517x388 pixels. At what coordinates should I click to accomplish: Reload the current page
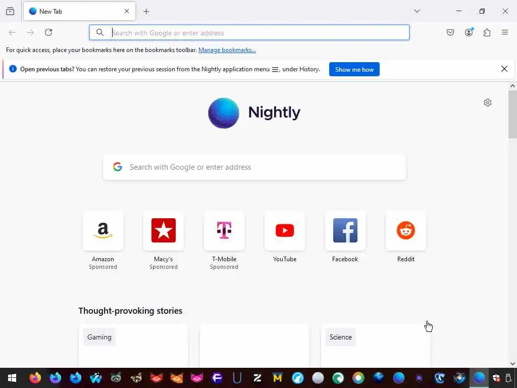coord(48,32)
